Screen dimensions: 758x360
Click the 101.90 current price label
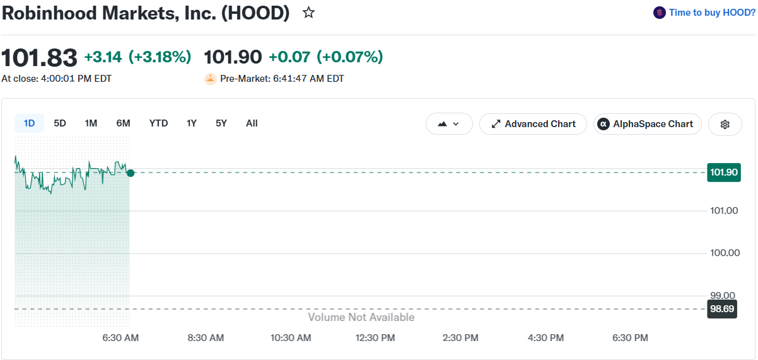click(x=724, y=172)
